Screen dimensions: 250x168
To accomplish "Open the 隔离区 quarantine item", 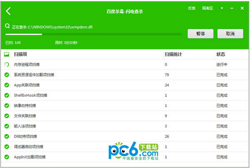I will coord(207,8).
